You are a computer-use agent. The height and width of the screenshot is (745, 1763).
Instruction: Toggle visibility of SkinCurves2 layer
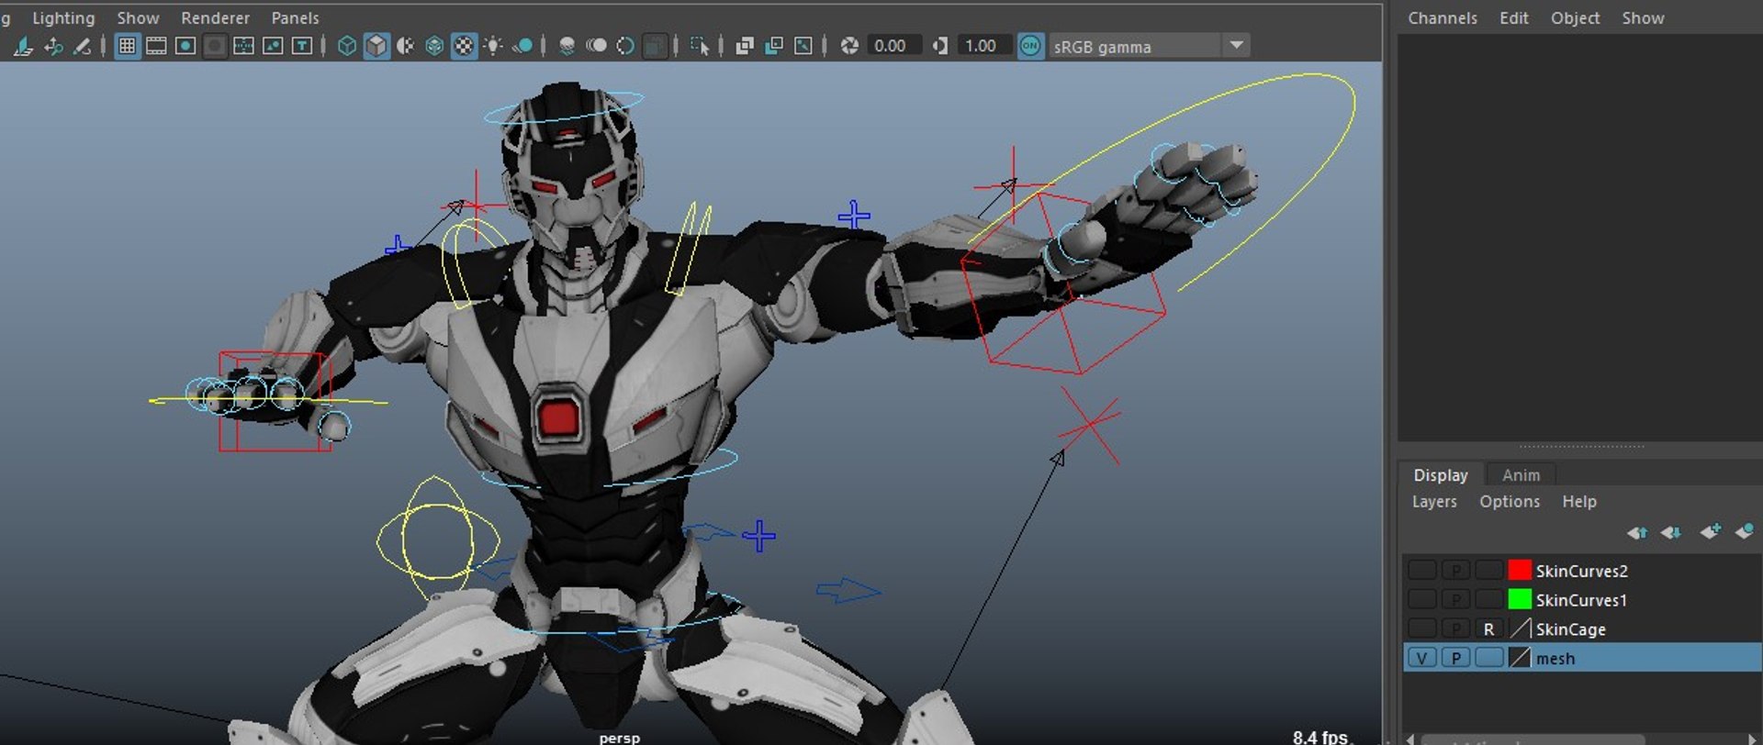(x=1422, y=571)
